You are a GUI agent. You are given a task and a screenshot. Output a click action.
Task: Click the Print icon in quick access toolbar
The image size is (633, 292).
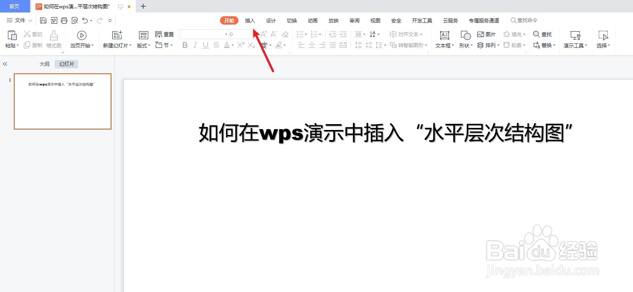[x=64, y=20]
